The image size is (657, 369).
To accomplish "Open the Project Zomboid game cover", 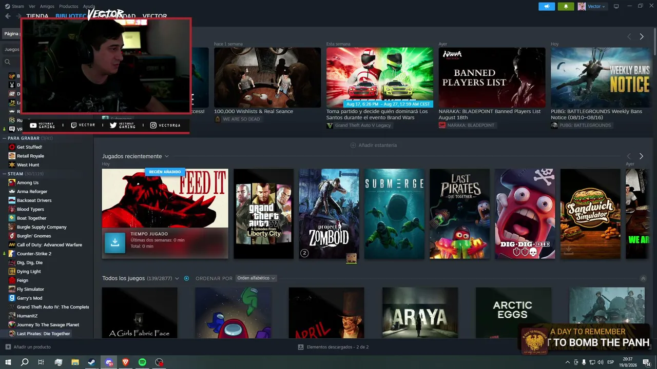I will 329,214.
